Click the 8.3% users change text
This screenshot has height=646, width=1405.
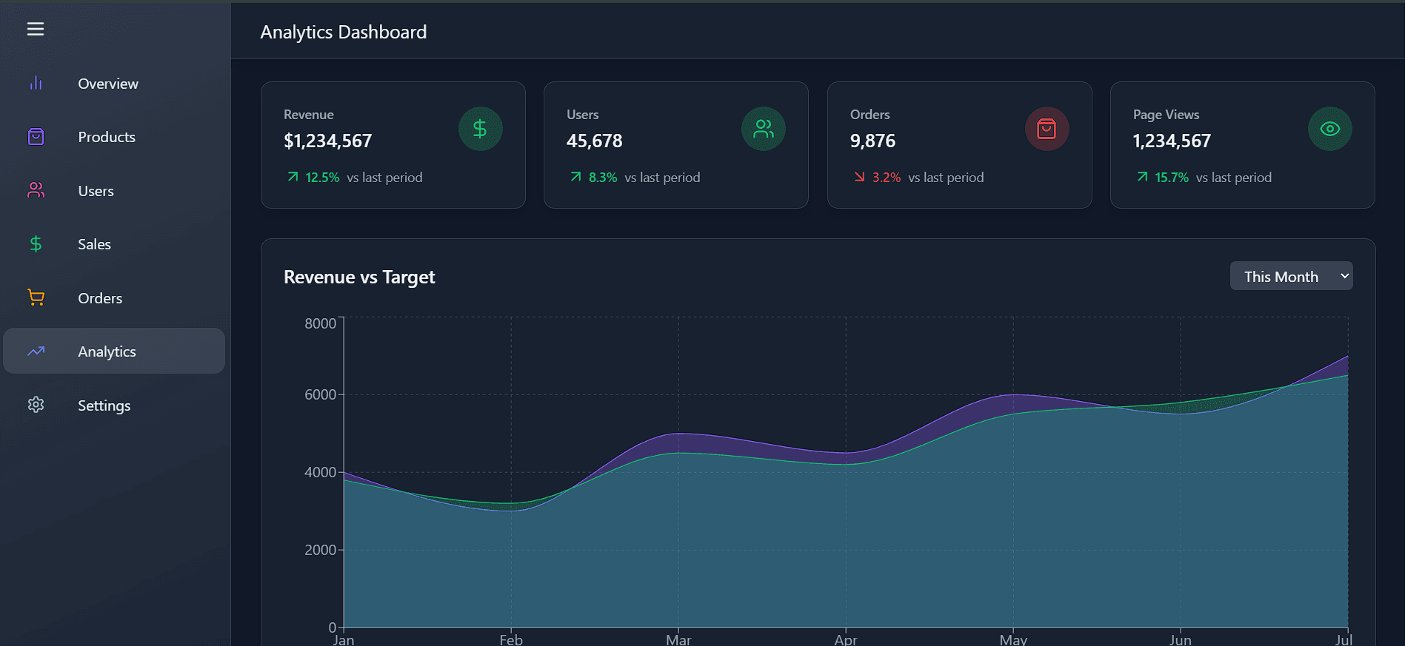(x=603, y=178)
